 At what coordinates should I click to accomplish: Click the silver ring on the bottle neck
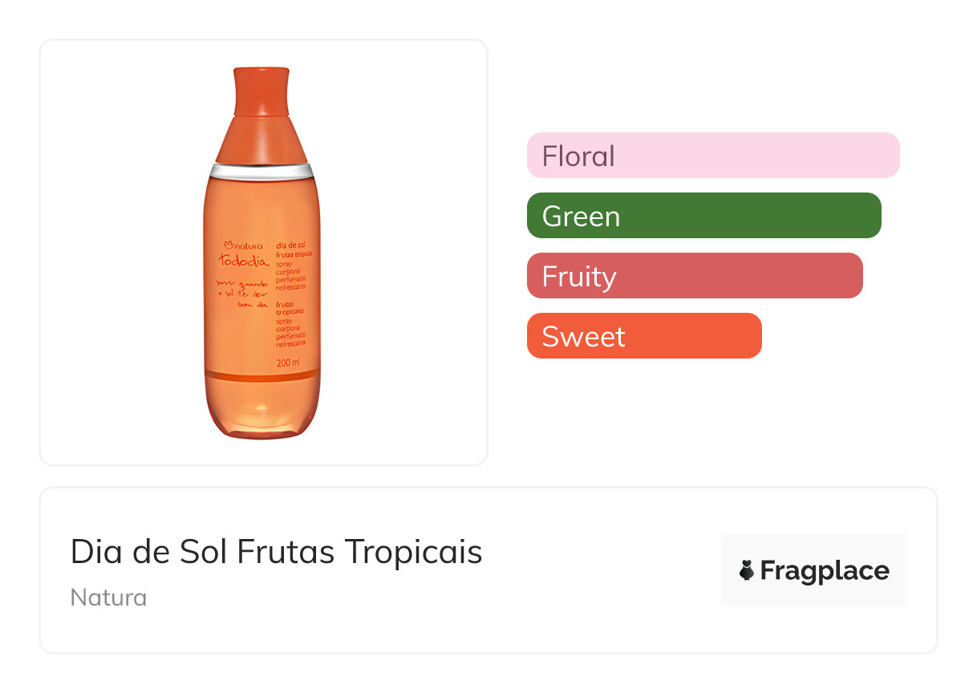pos(261,170)
